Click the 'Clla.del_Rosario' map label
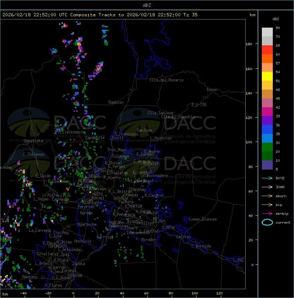 pos(166,80)
